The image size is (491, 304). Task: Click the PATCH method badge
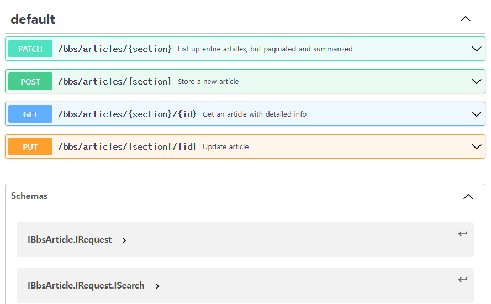point(30,49)
